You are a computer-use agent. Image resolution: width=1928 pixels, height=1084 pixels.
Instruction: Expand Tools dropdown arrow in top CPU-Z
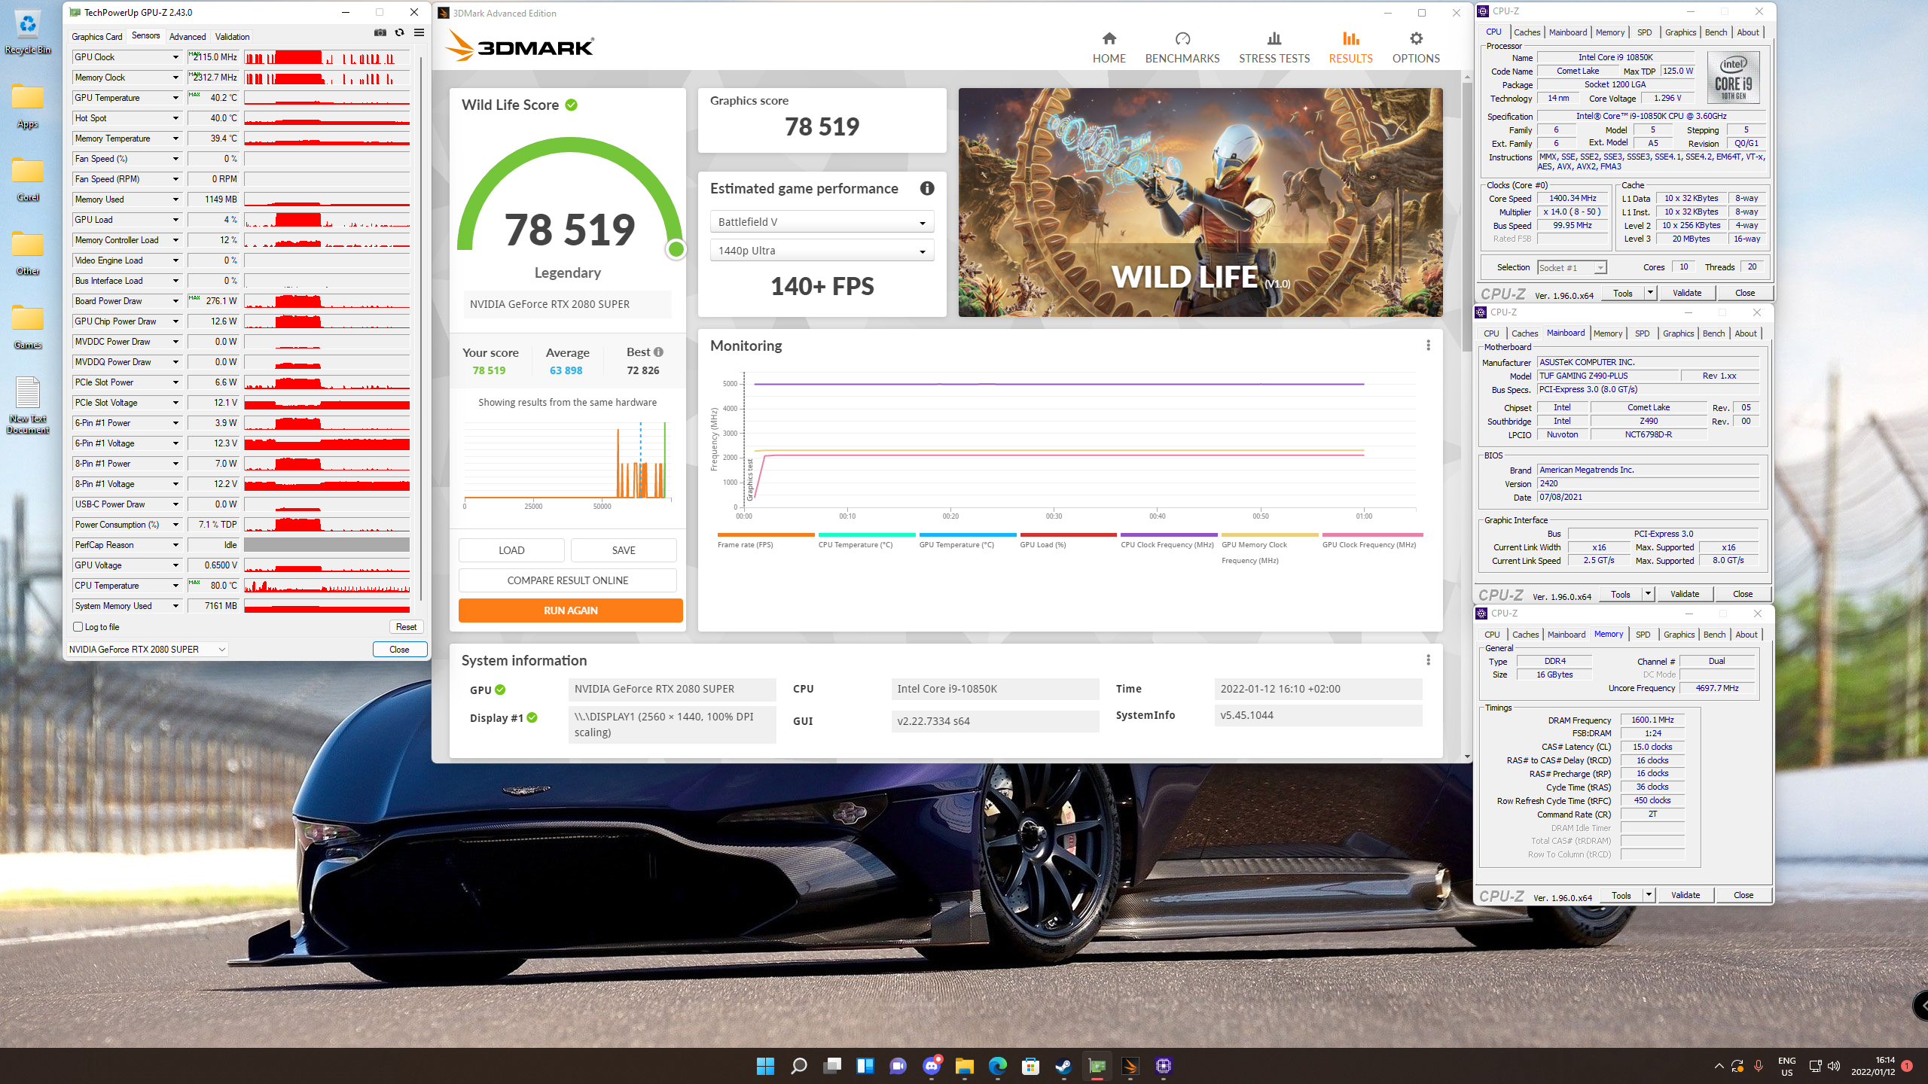tap(1650, 293)
